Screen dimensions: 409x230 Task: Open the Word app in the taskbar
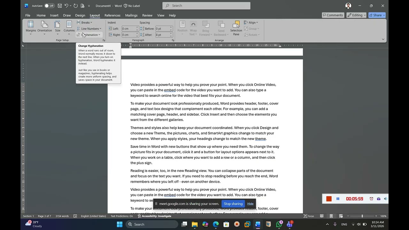pos(258,224)
